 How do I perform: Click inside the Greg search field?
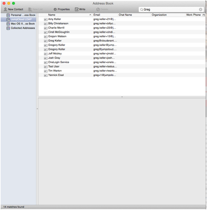pyautogui.click(x=170, y=10)
